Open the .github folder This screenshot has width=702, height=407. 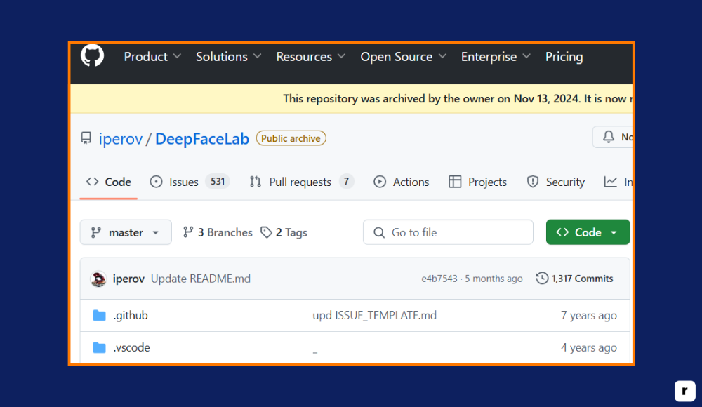(131, 316)
